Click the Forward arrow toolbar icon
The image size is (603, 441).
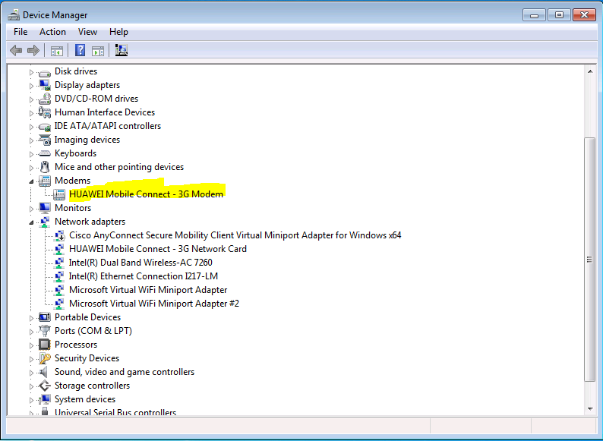[x=33, y=50]
